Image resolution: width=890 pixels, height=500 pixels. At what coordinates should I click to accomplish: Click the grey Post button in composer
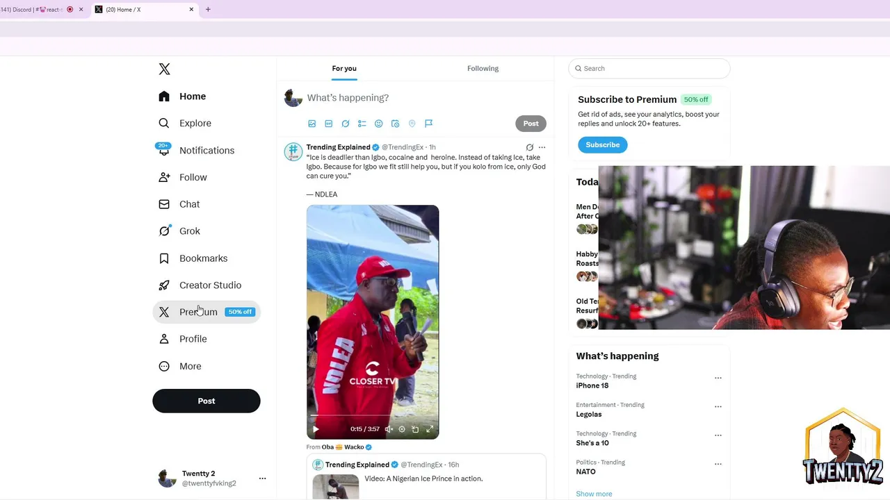[x=531, y=124]
